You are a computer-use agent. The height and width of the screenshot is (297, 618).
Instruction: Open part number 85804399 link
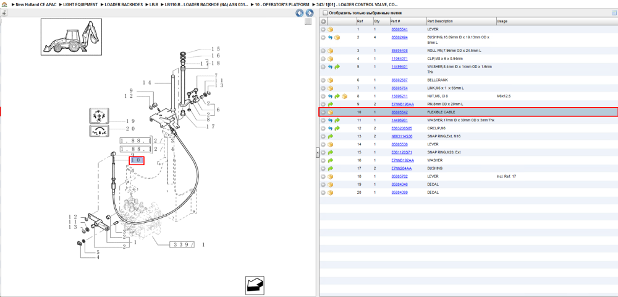[x=399, y=192]
